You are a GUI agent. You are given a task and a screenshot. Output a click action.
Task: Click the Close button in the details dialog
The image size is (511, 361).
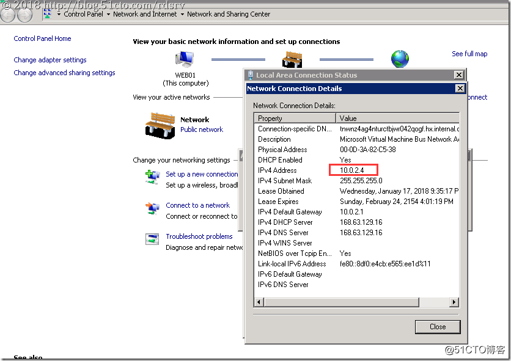pos(438,326)
